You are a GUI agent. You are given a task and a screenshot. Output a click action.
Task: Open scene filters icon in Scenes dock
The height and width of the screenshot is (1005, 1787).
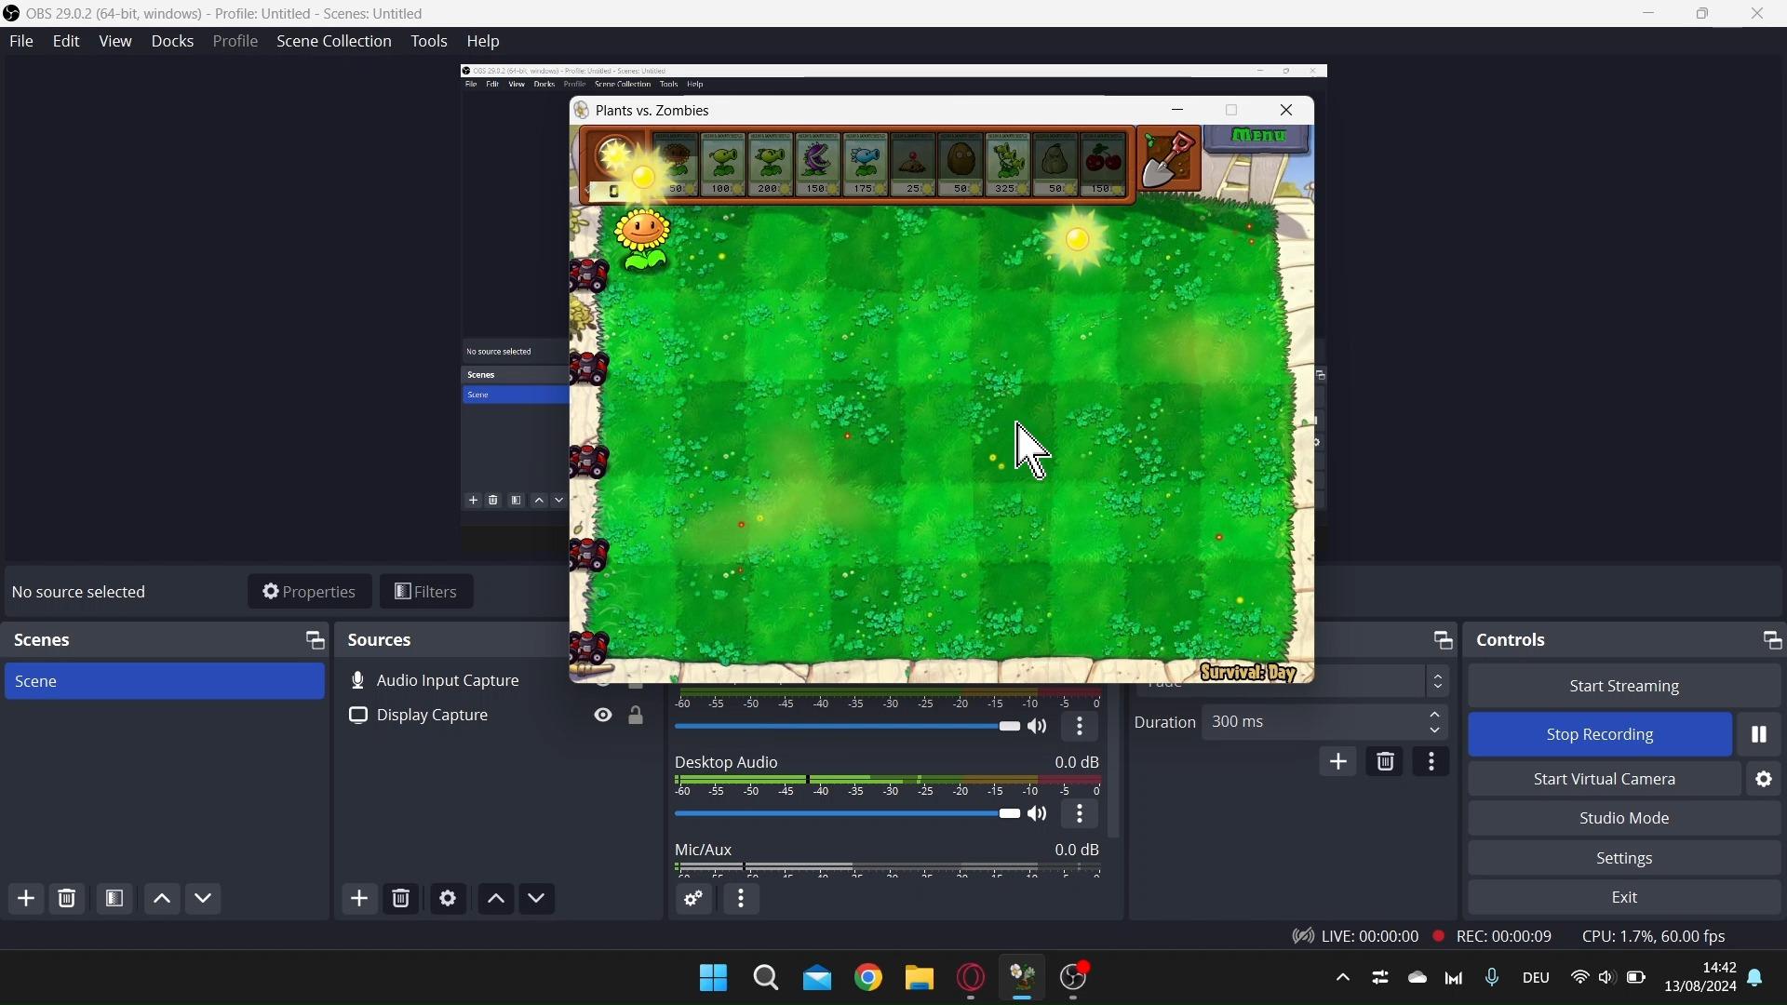pos(114,899)
